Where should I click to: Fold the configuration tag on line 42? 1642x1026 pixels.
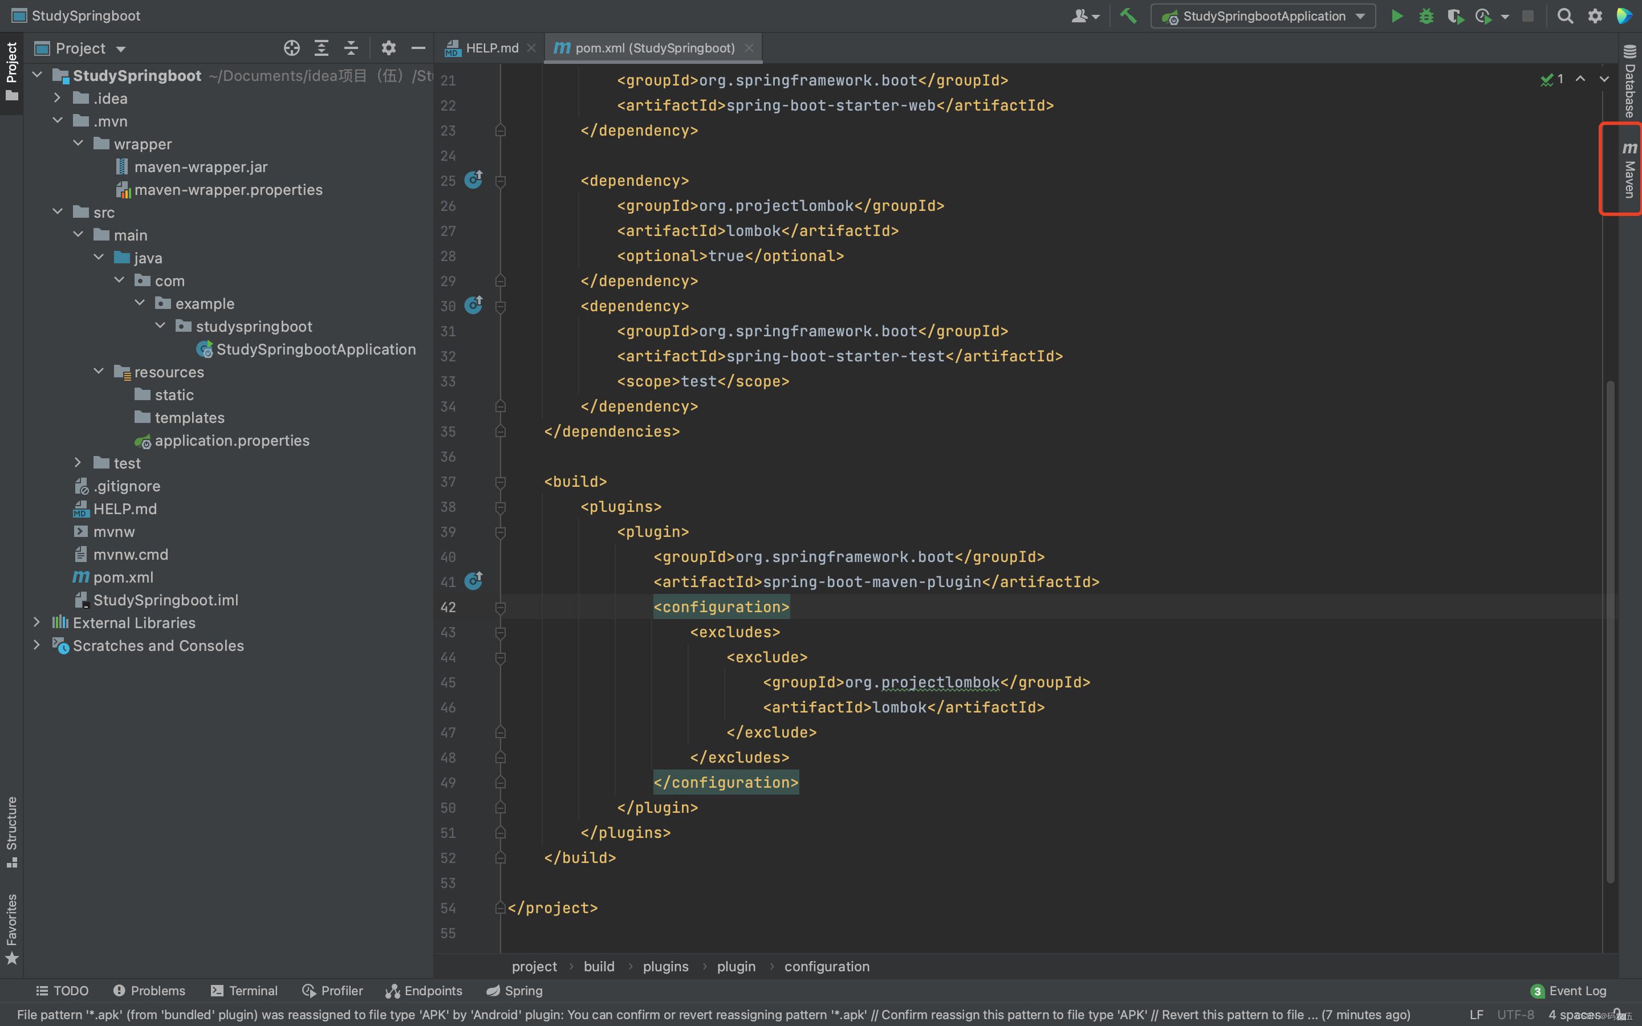501,607
